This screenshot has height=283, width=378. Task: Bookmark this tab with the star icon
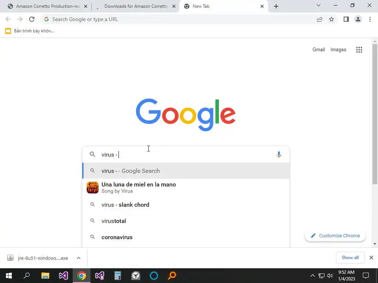coord(331,19)
